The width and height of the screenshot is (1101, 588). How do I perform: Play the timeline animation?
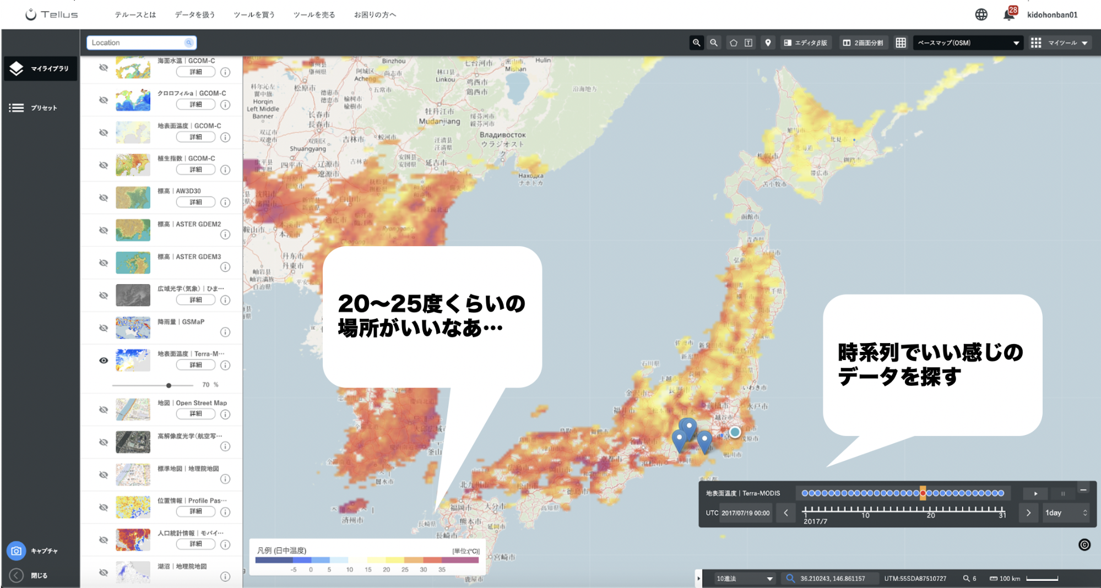tap(1035, 493)
